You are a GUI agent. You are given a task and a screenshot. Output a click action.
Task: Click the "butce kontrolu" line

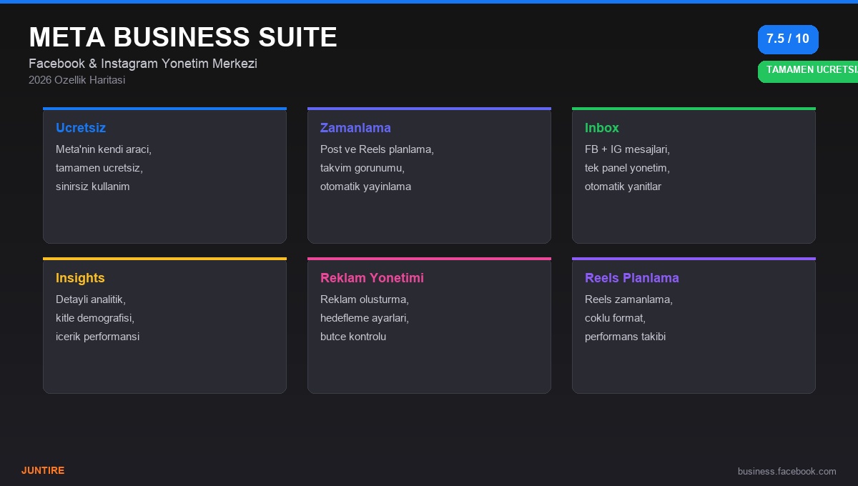click(353, 337)
